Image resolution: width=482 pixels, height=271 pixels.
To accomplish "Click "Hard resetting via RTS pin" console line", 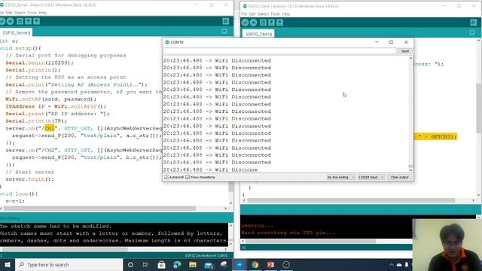I will [288, 233].
